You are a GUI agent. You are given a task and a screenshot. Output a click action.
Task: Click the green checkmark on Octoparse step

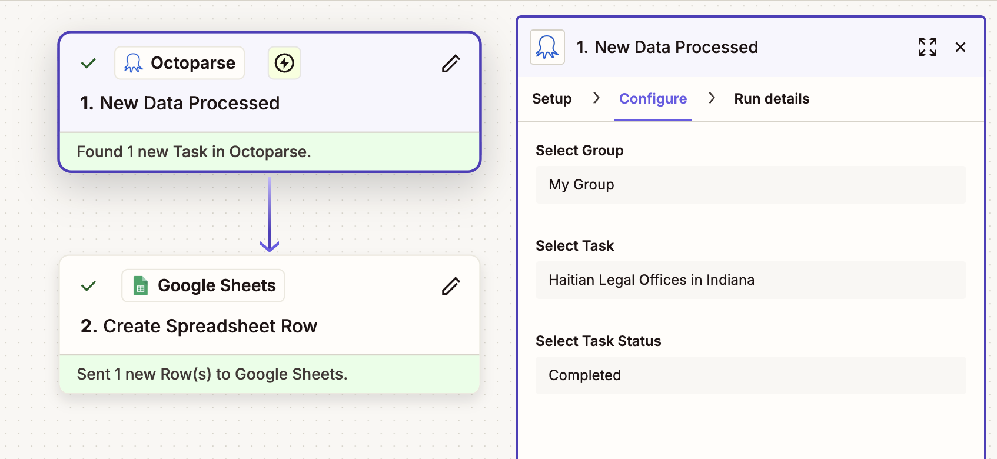point(88,63)
